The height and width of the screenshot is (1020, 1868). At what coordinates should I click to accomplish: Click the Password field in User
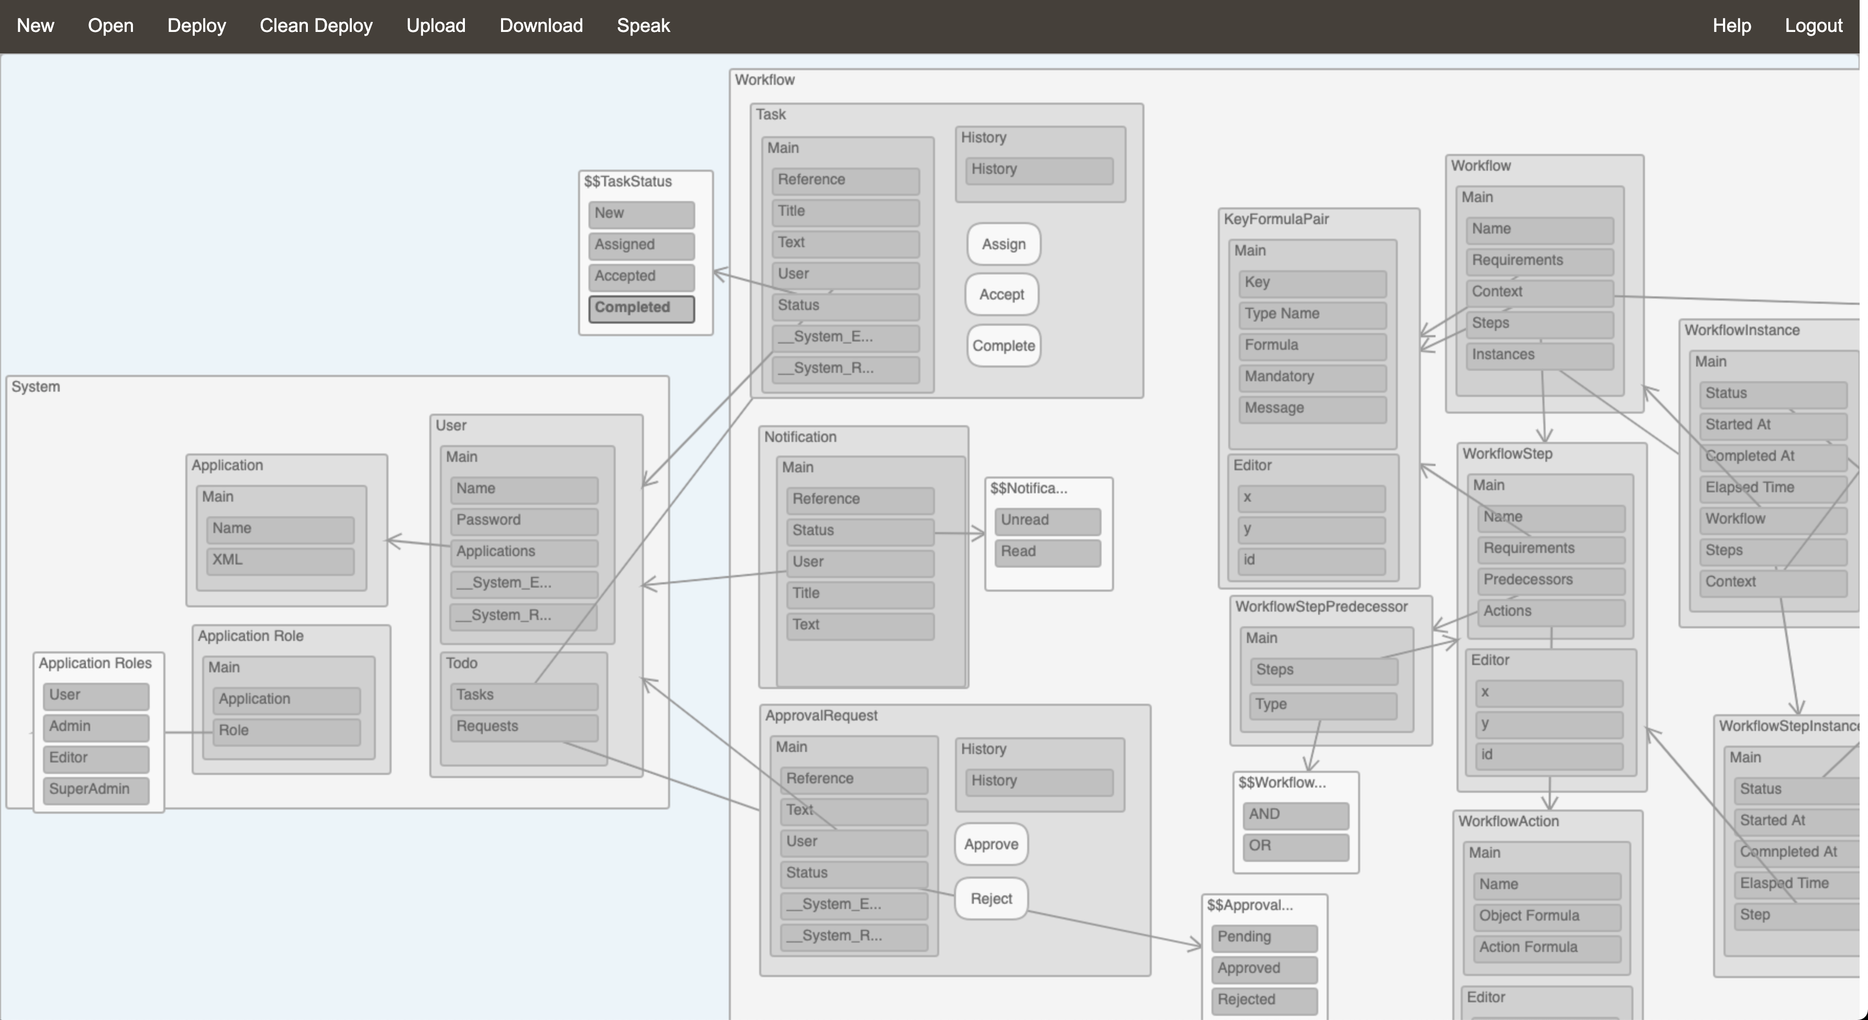[524, 520]
